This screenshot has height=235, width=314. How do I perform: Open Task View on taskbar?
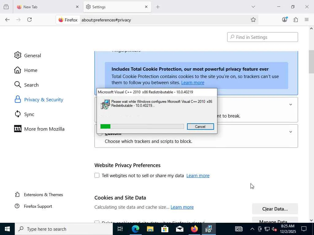coord(120,229)
